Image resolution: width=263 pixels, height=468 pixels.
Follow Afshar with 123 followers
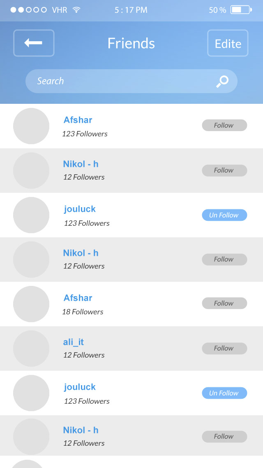coord(224,125)
